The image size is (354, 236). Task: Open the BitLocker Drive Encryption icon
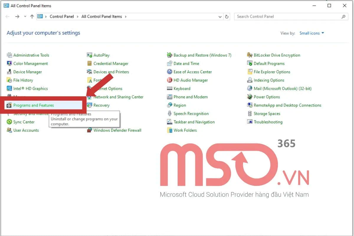point(250,55)
